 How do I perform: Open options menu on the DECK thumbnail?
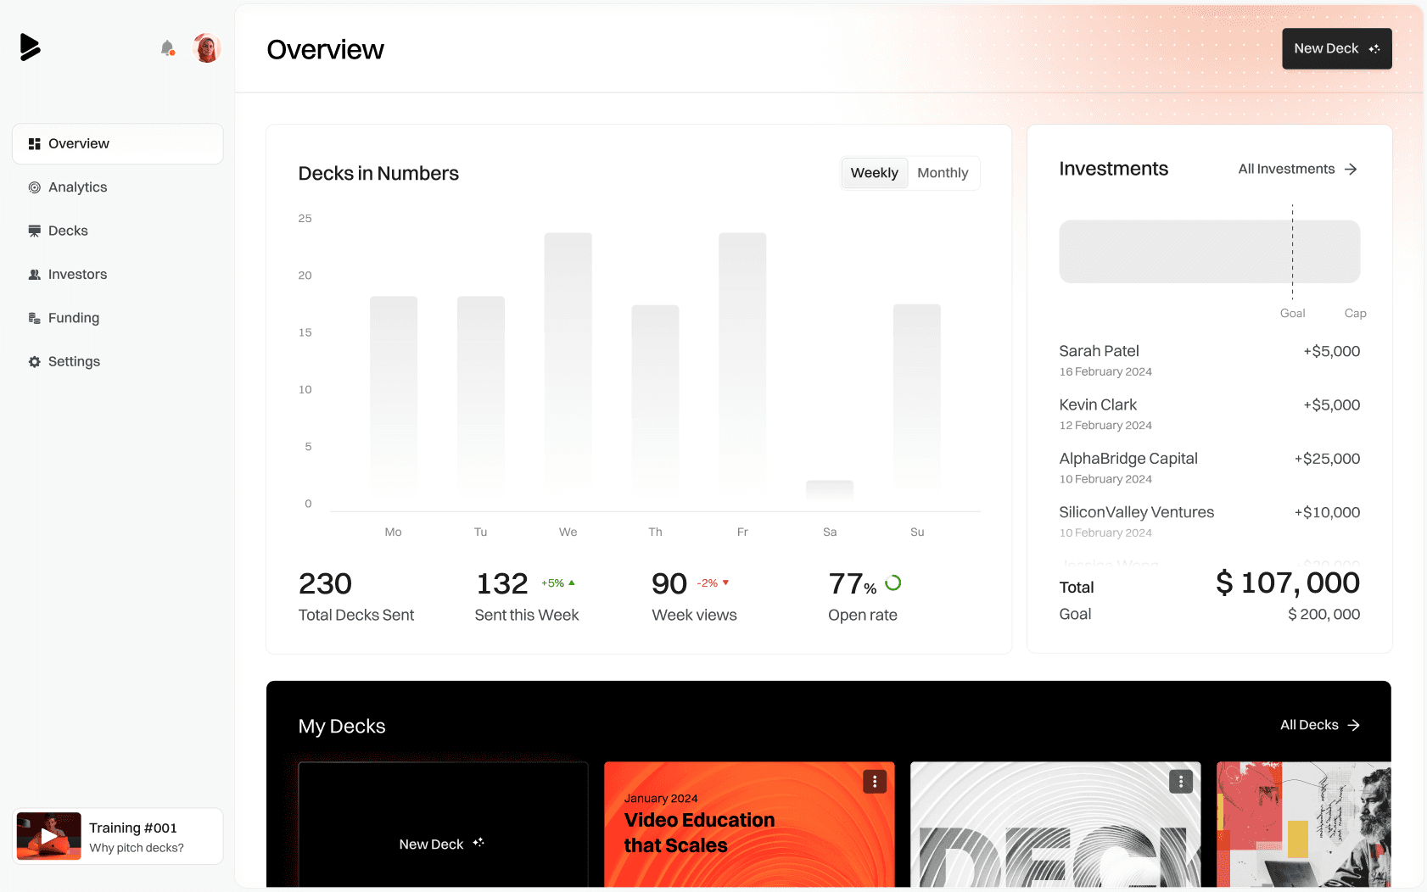(x=1180, y=781)
